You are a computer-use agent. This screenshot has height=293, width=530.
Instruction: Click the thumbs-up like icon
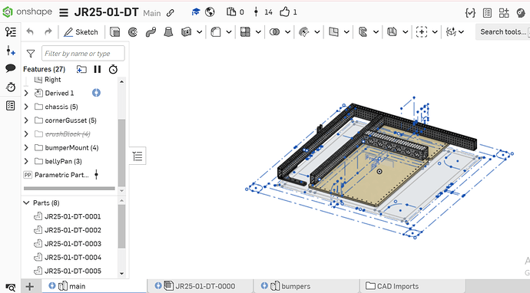point(285,12)
